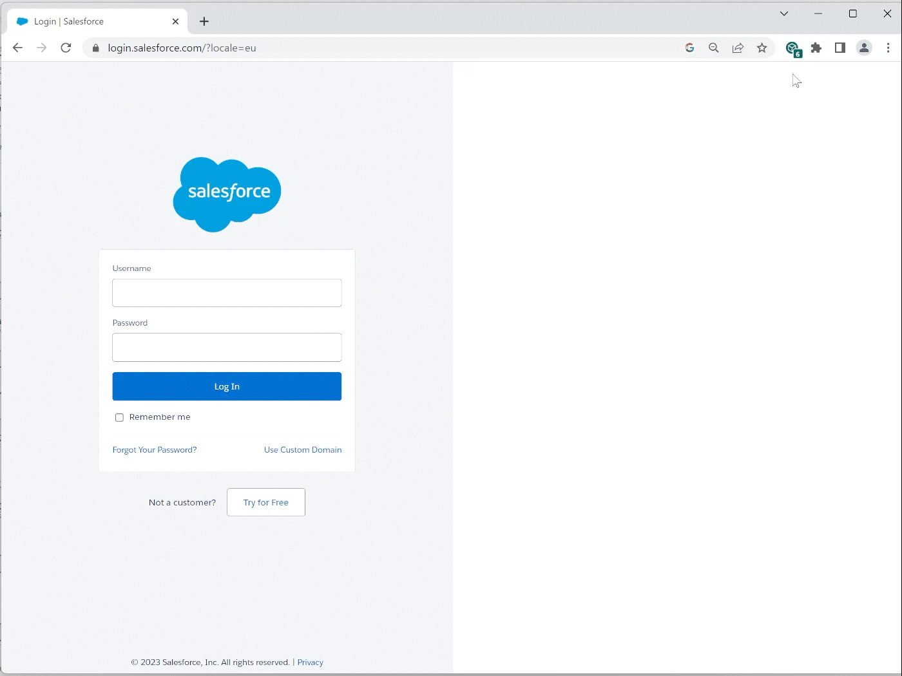Click the Google icon in address bar

[689, 48]
